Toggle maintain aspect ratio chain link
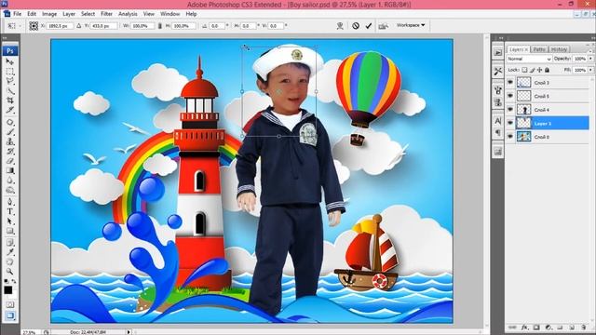This screenshot has height=335, width=596. coord(159,26)
